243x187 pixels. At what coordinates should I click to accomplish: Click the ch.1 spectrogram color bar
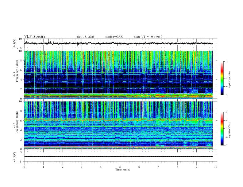click(222, 78)
